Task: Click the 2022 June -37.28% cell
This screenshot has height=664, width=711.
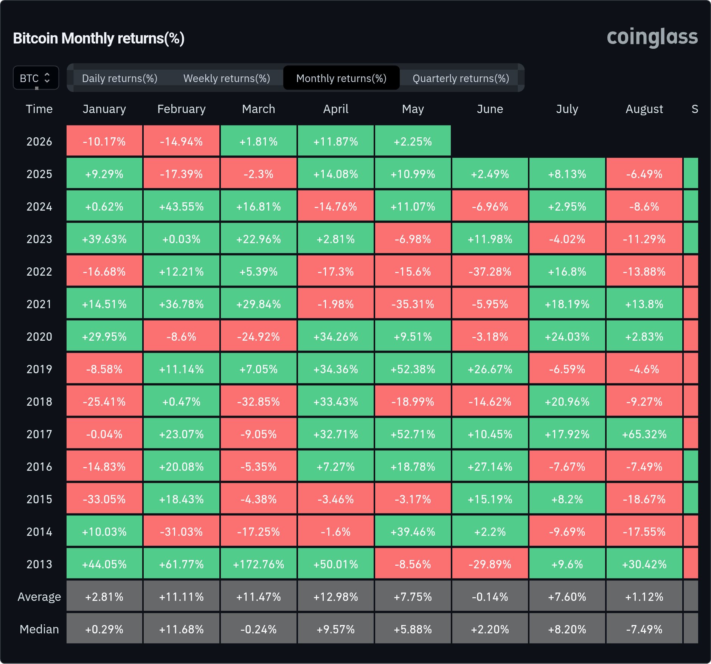Action: 490,271
